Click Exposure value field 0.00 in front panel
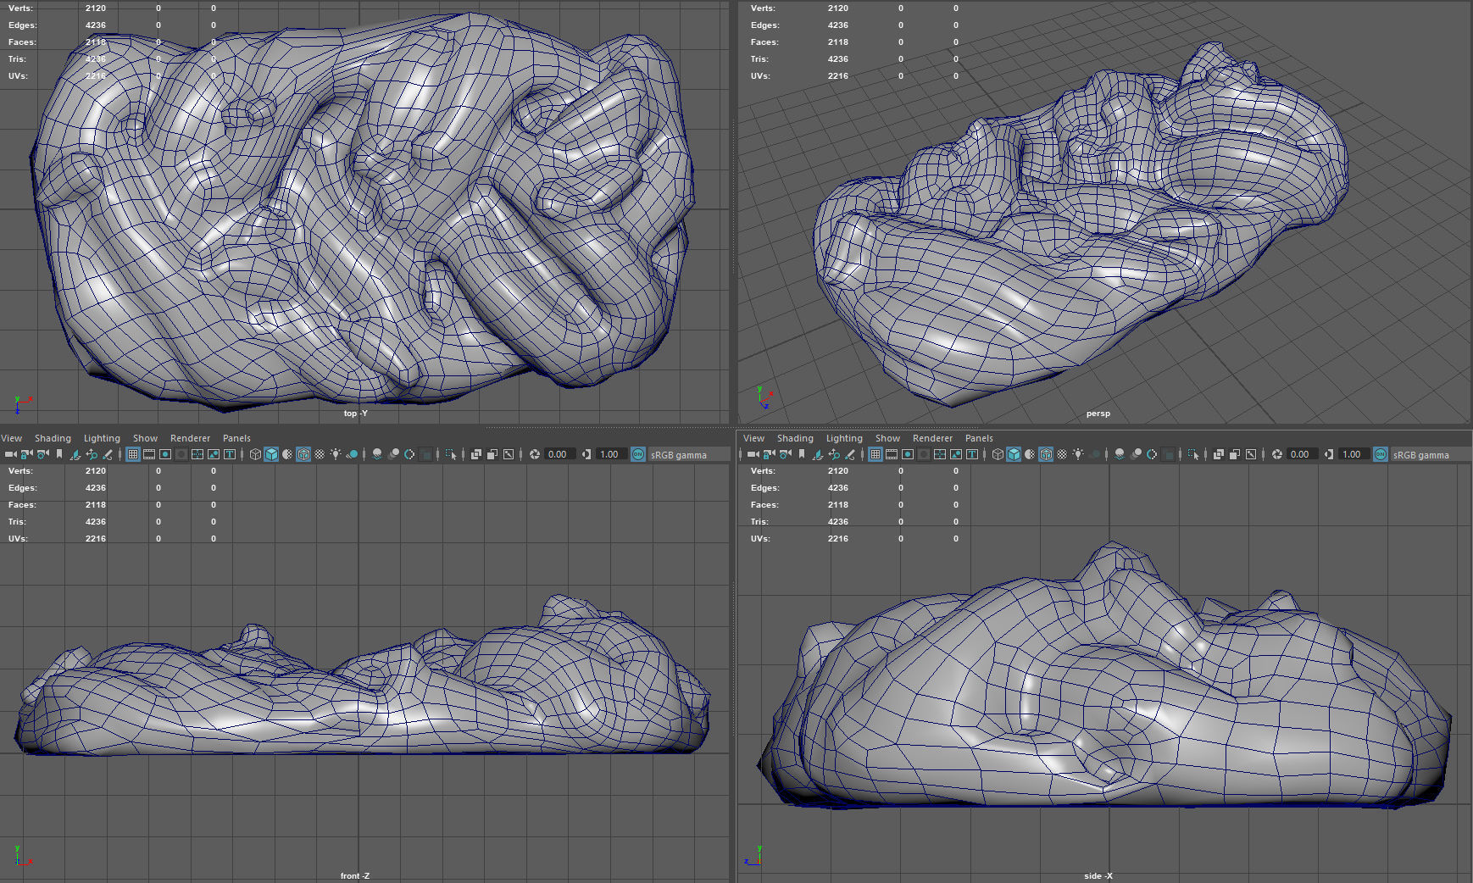 point(560,454)
